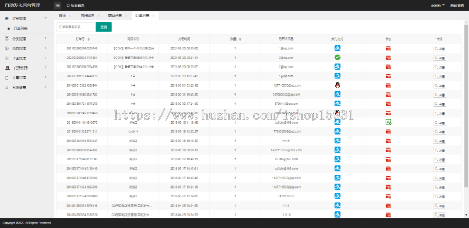
Task: Expand the 分类管理 sidebar group
Action: (x=46, y=38)
